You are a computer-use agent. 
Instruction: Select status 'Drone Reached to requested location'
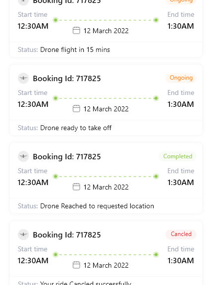pos(97,206)
